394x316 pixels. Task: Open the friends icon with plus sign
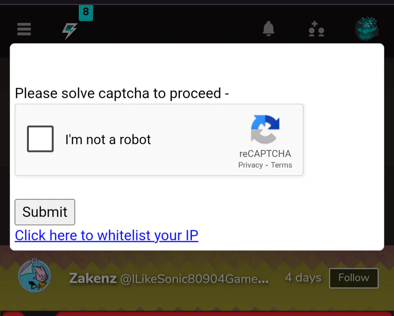316,29
